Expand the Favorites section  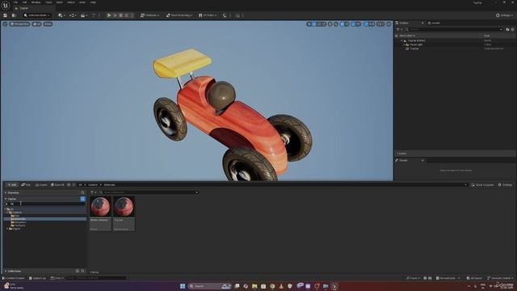6,192
